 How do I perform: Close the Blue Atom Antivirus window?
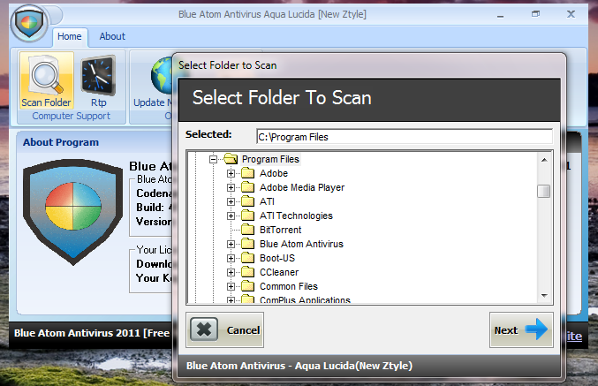pos(571,14)
